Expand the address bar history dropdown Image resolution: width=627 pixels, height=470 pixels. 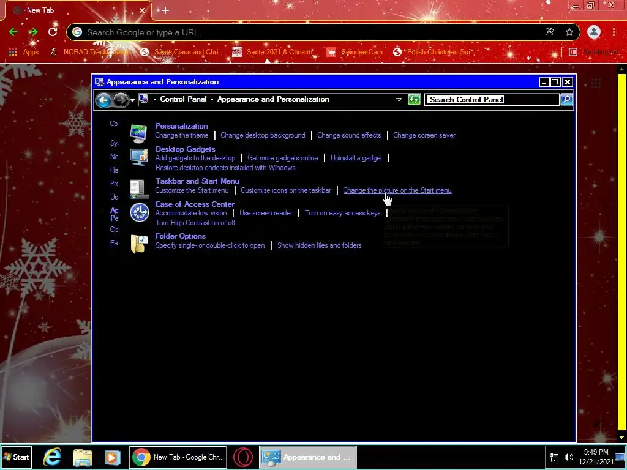coord(399,100)
